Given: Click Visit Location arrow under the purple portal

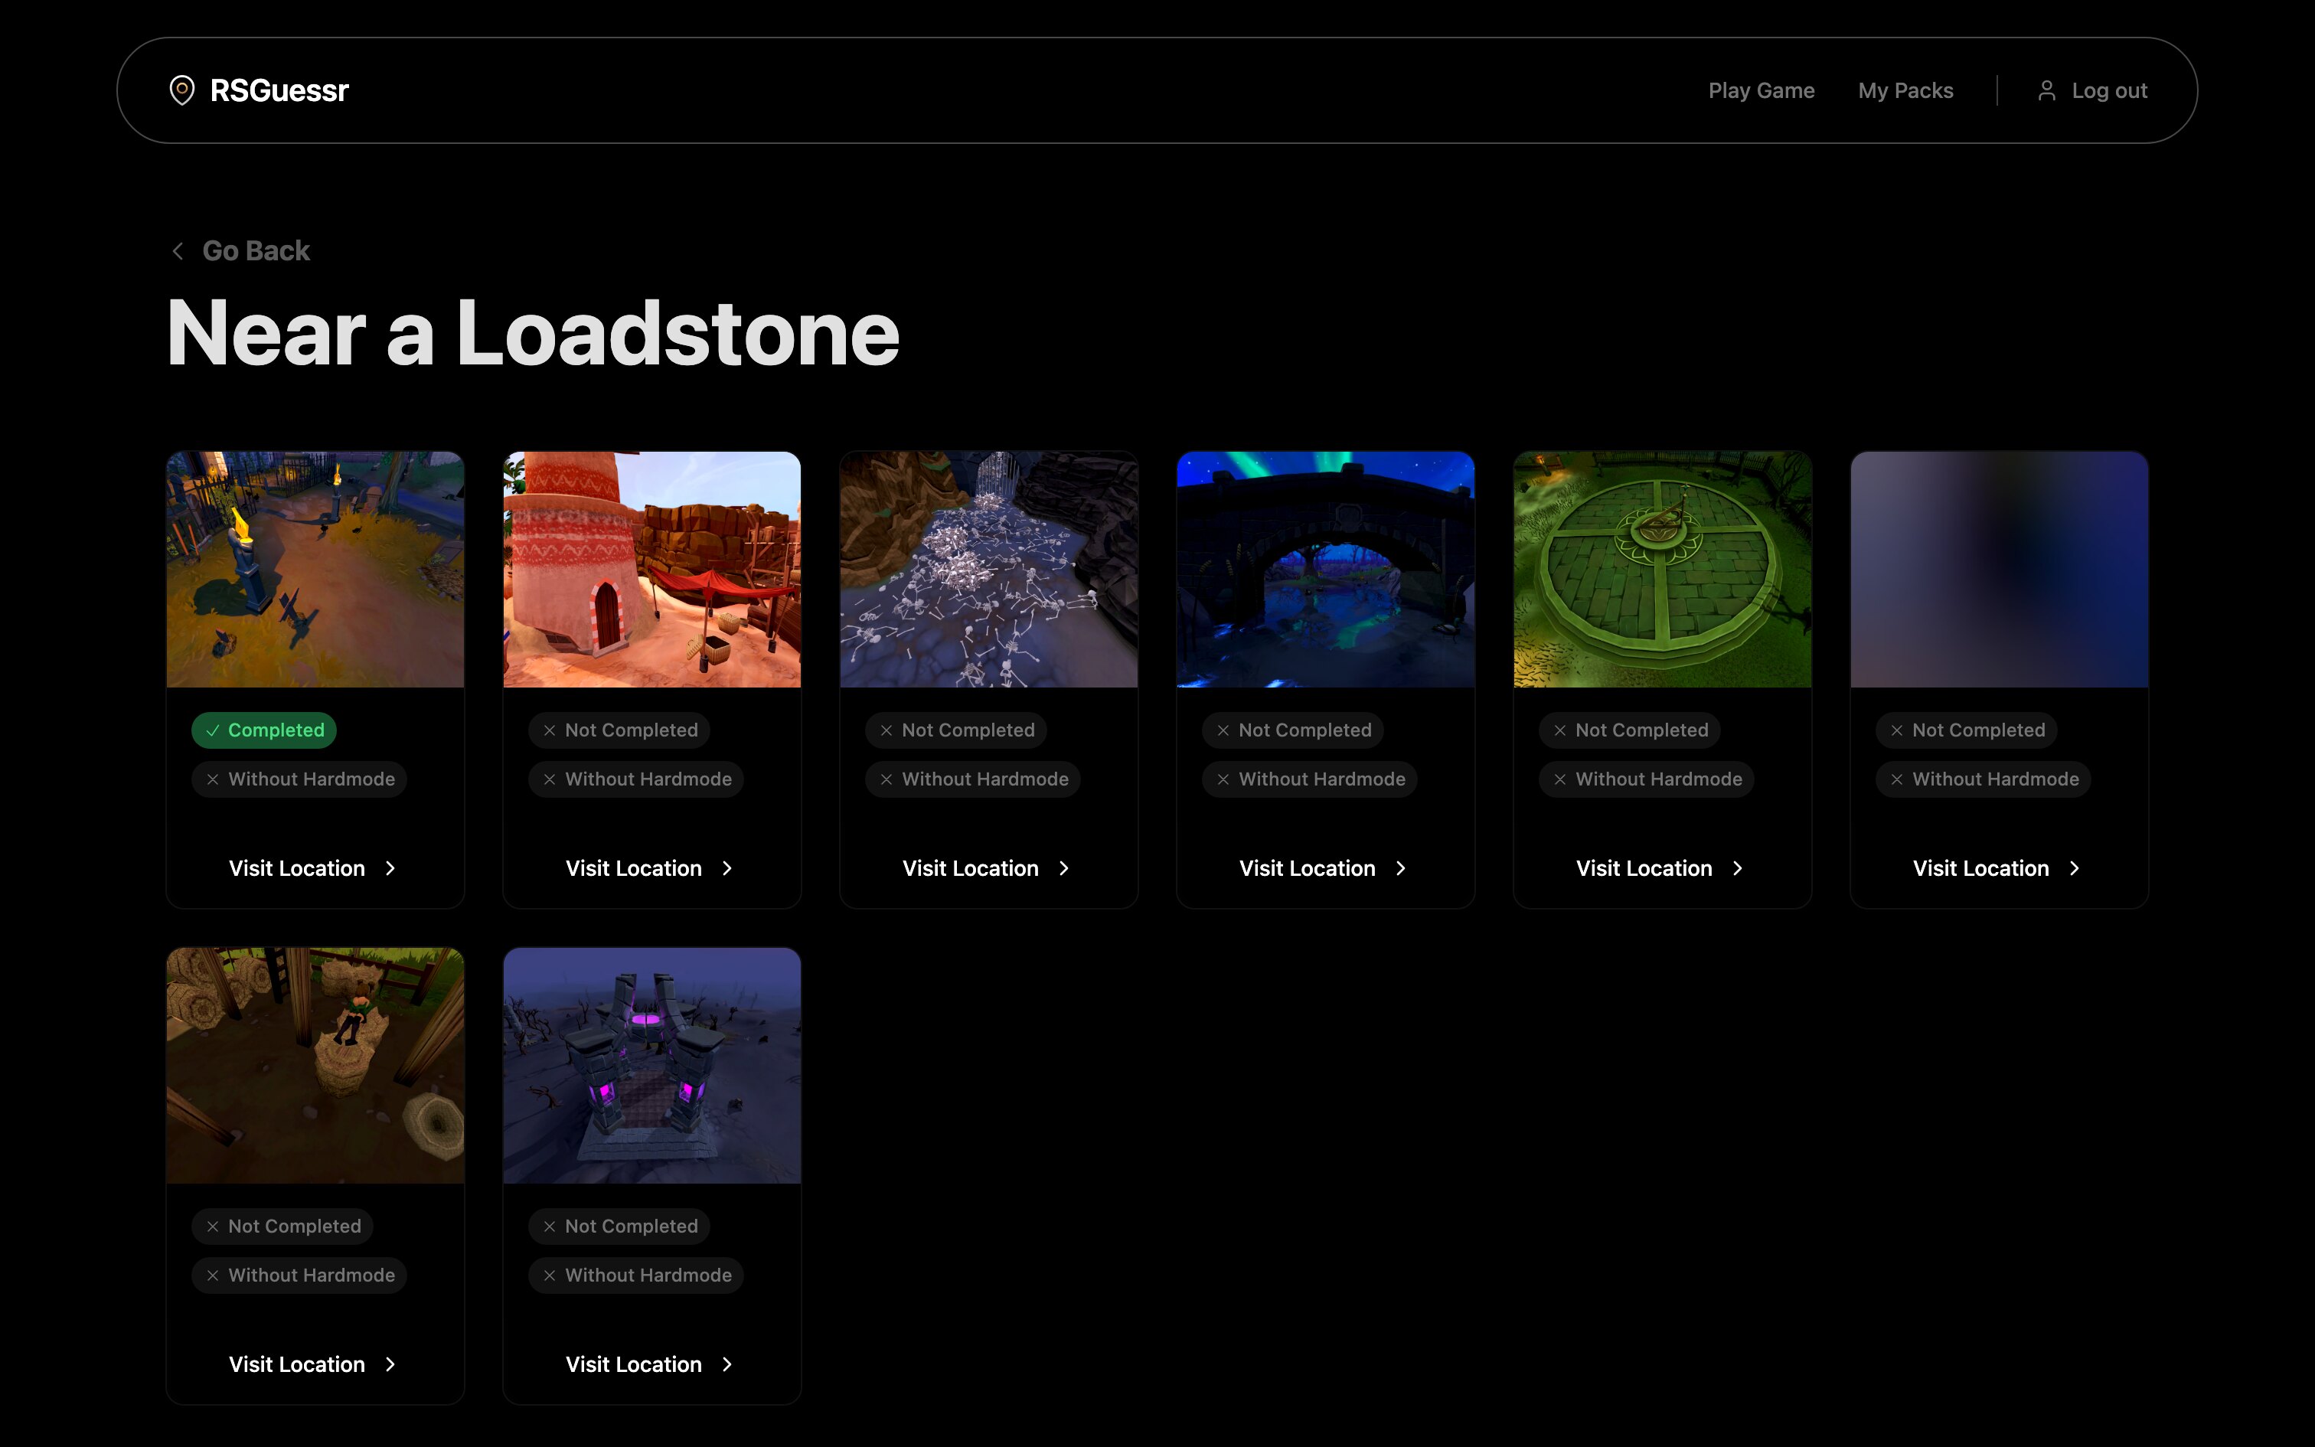Looking at the screenshot, I should tap(727, 1364).
